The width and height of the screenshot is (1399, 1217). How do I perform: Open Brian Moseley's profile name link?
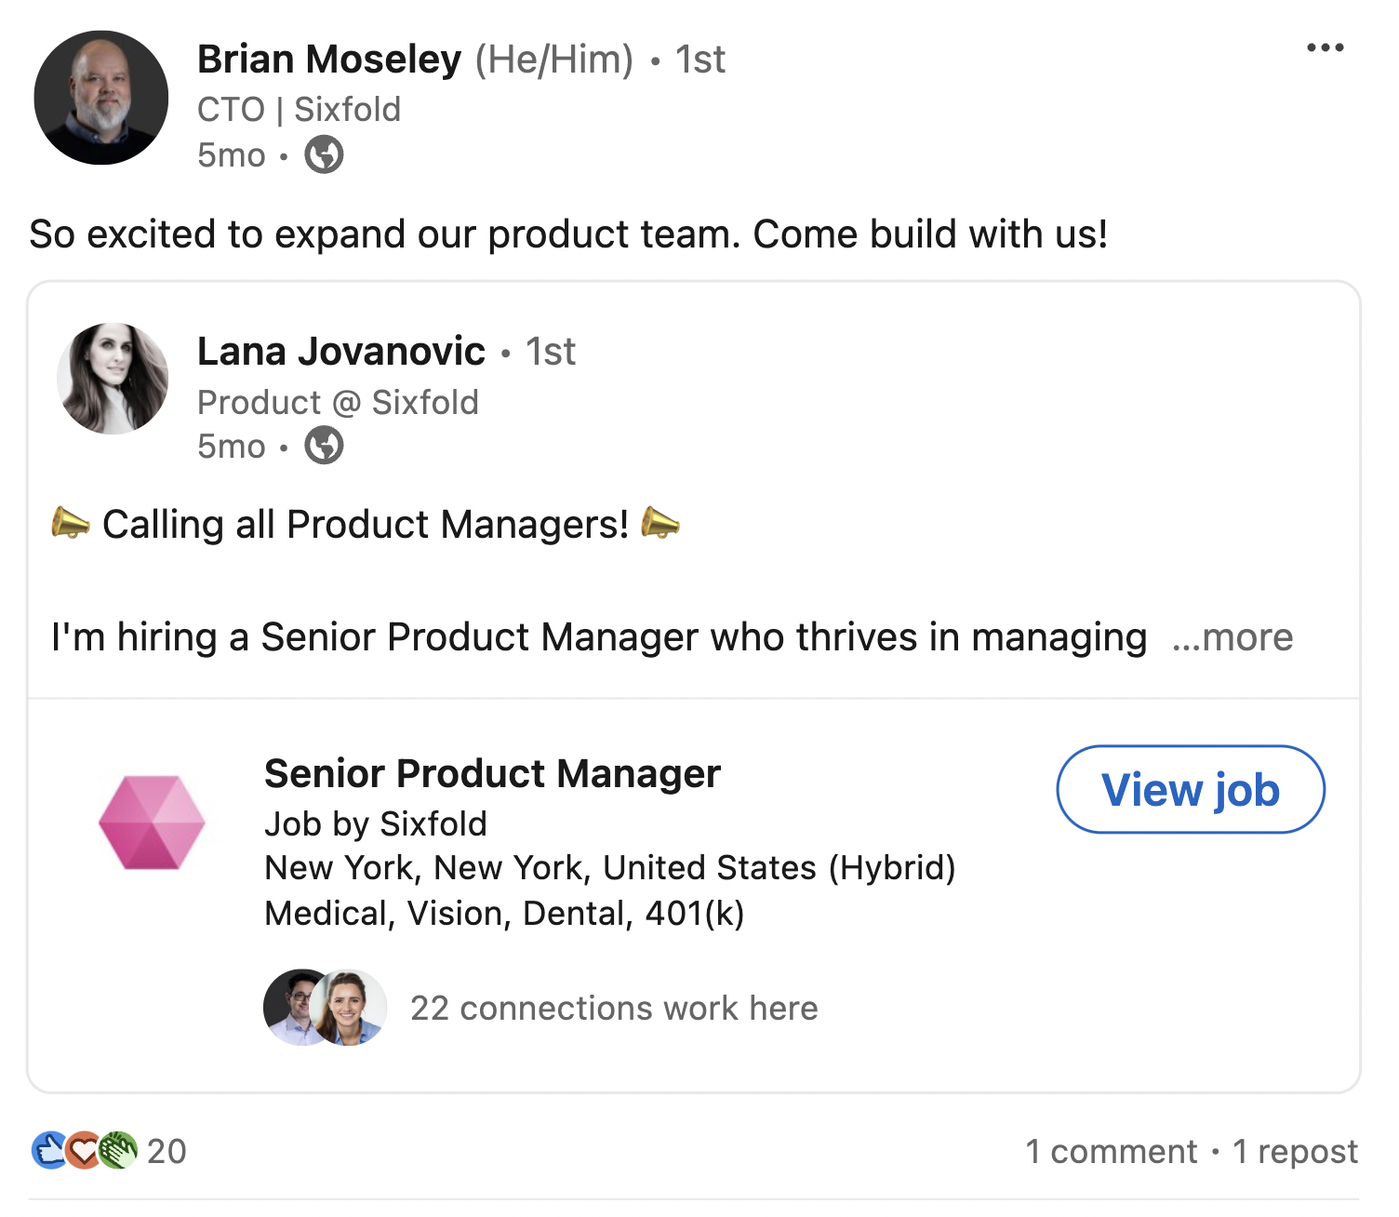pos(329,60)
